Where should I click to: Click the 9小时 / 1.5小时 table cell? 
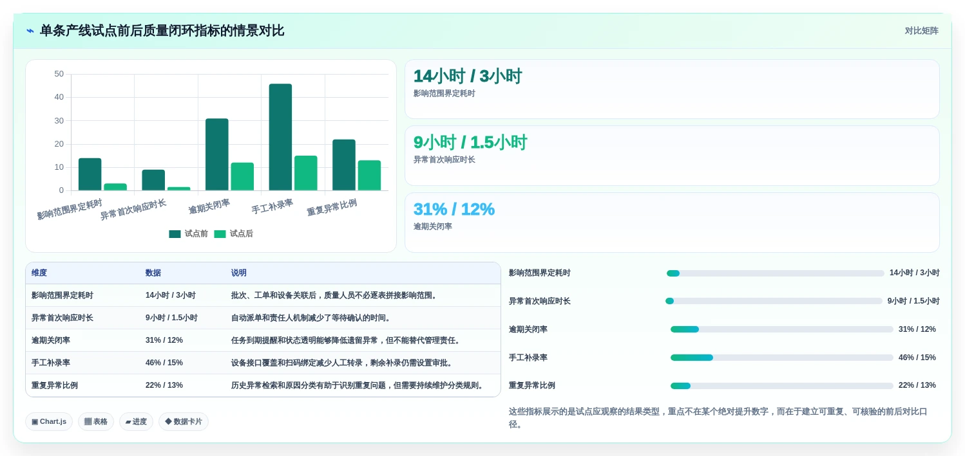pos(171,318)
